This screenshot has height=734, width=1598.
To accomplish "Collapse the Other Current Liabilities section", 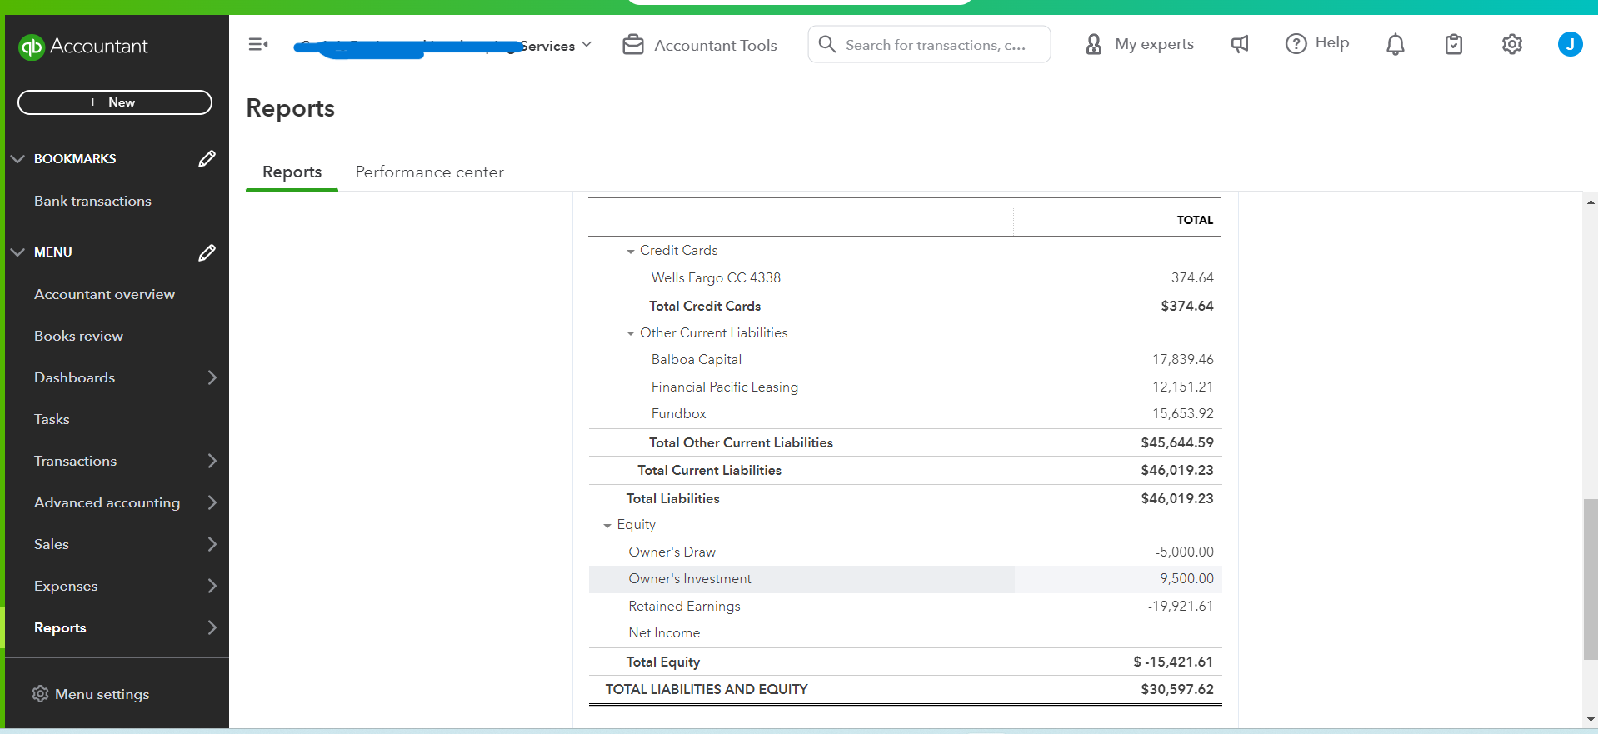I will [631, 333].
